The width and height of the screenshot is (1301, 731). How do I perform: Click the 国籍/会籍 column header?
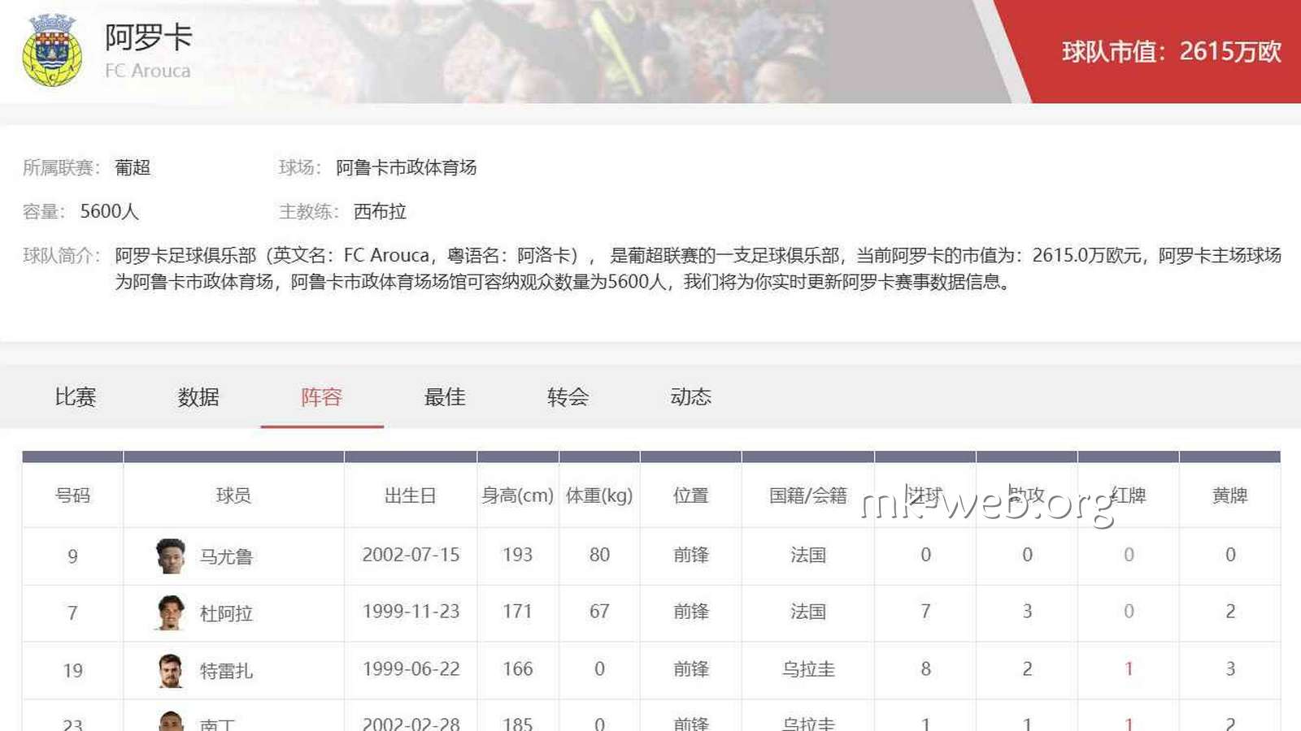pos(808,495)
